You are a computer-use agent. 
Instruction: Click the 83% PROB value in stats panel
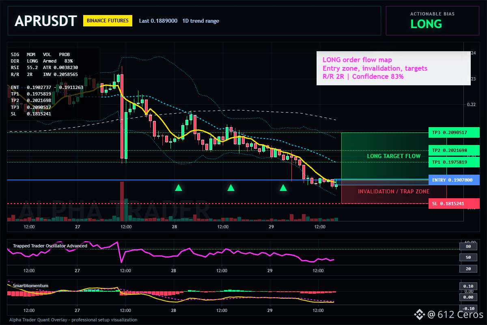click(68, 61)
